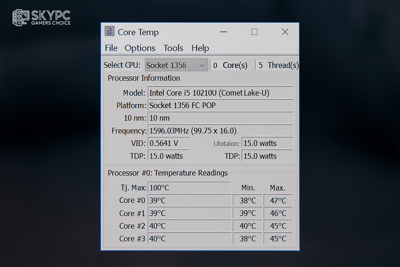The width and height of the screenshot is (400, 267).
Task: Click the Min. column header
Action: (x=248, y=188)
